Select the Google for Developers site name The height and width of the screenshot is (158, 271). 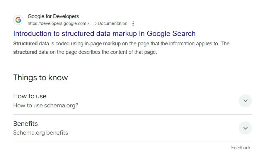click(53, 16)
